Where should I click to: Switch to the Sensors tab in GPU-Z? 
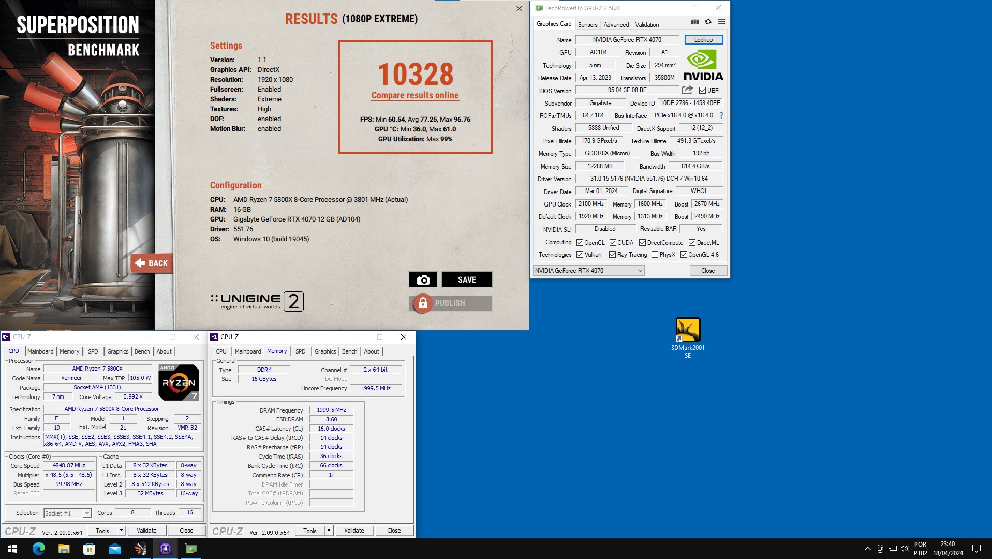click(x=587, y=24)
